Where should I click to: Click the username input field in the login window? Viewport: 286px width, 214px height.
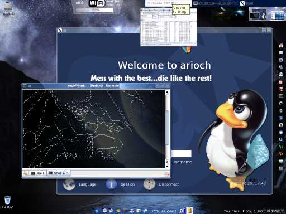[x=181, y=153]
